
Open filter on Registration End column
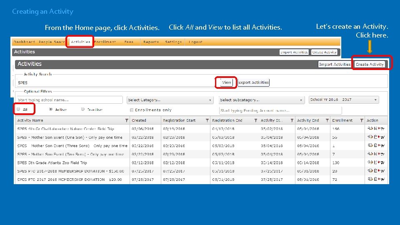coord(255,120)
